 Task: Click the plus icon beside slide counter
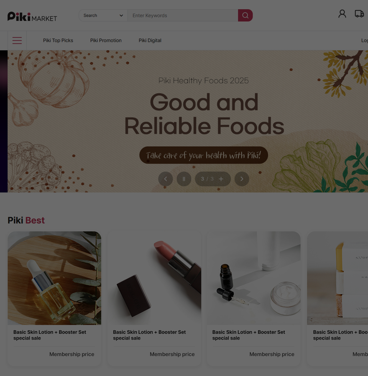point(221,179)
